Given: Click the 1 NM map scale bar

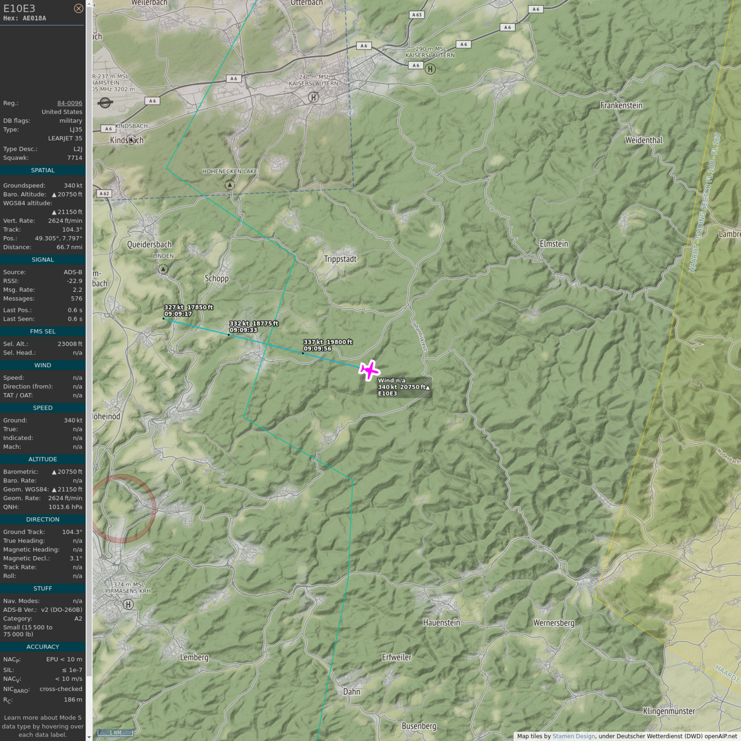Looking at the screenshot, I should point(115,733).
